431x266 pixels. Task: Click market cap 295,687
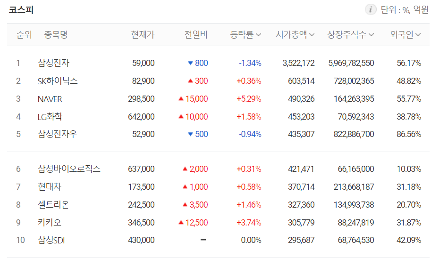301,240
